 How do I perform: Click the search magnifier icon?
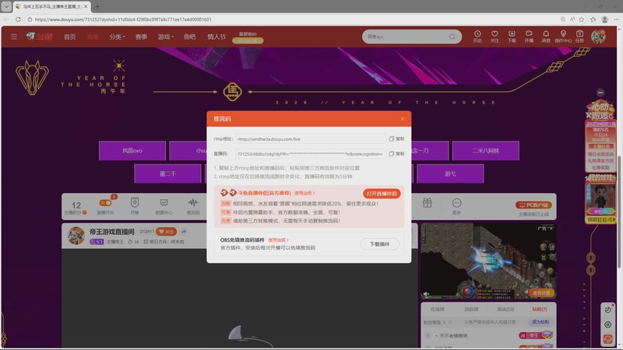[452, 37]
